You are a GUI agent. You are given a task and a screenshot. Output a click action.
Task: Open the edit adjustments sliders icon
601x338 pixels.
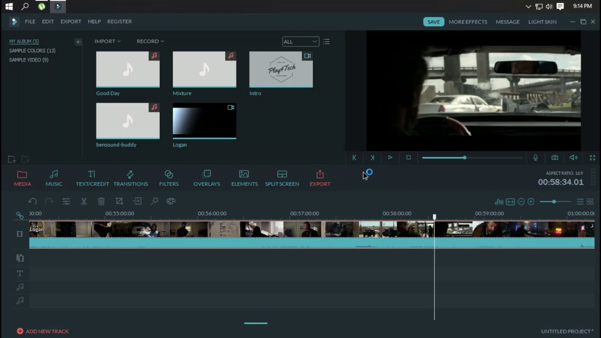pyautogui.click(x=66, y=201)
